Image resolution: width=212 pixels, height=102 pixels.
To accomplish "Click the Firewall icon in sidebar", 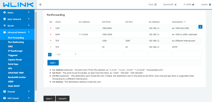I will click(x=5, y=91).
